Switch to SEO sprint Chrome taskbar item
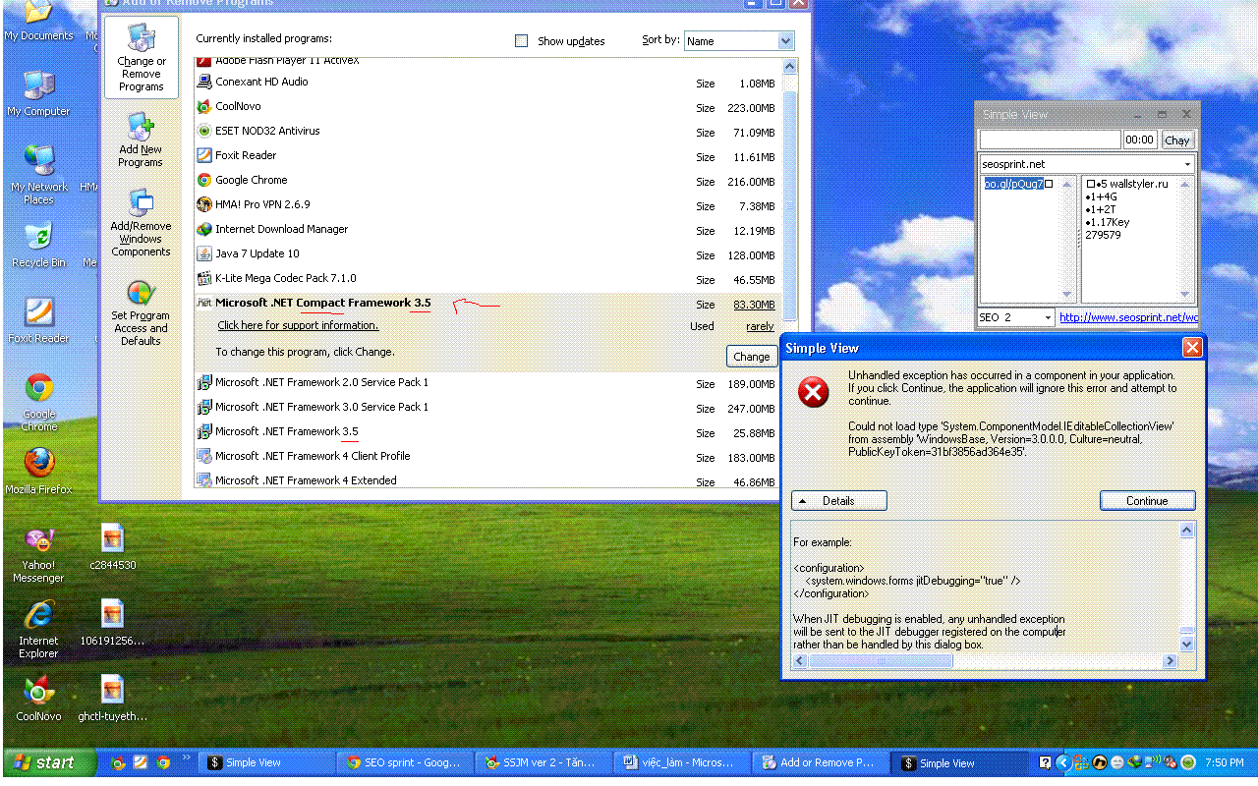Screen dimensions: 1258x786 [403, 763]
